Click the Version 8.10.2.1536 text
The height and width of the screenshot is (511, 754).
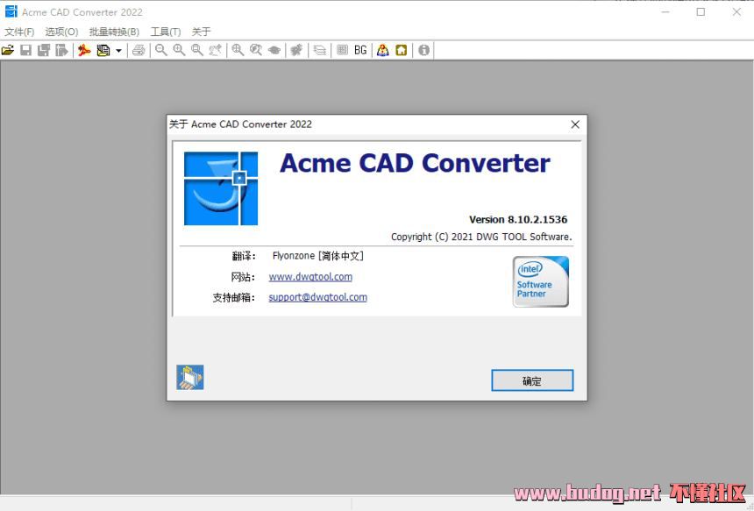pos(518,220)
